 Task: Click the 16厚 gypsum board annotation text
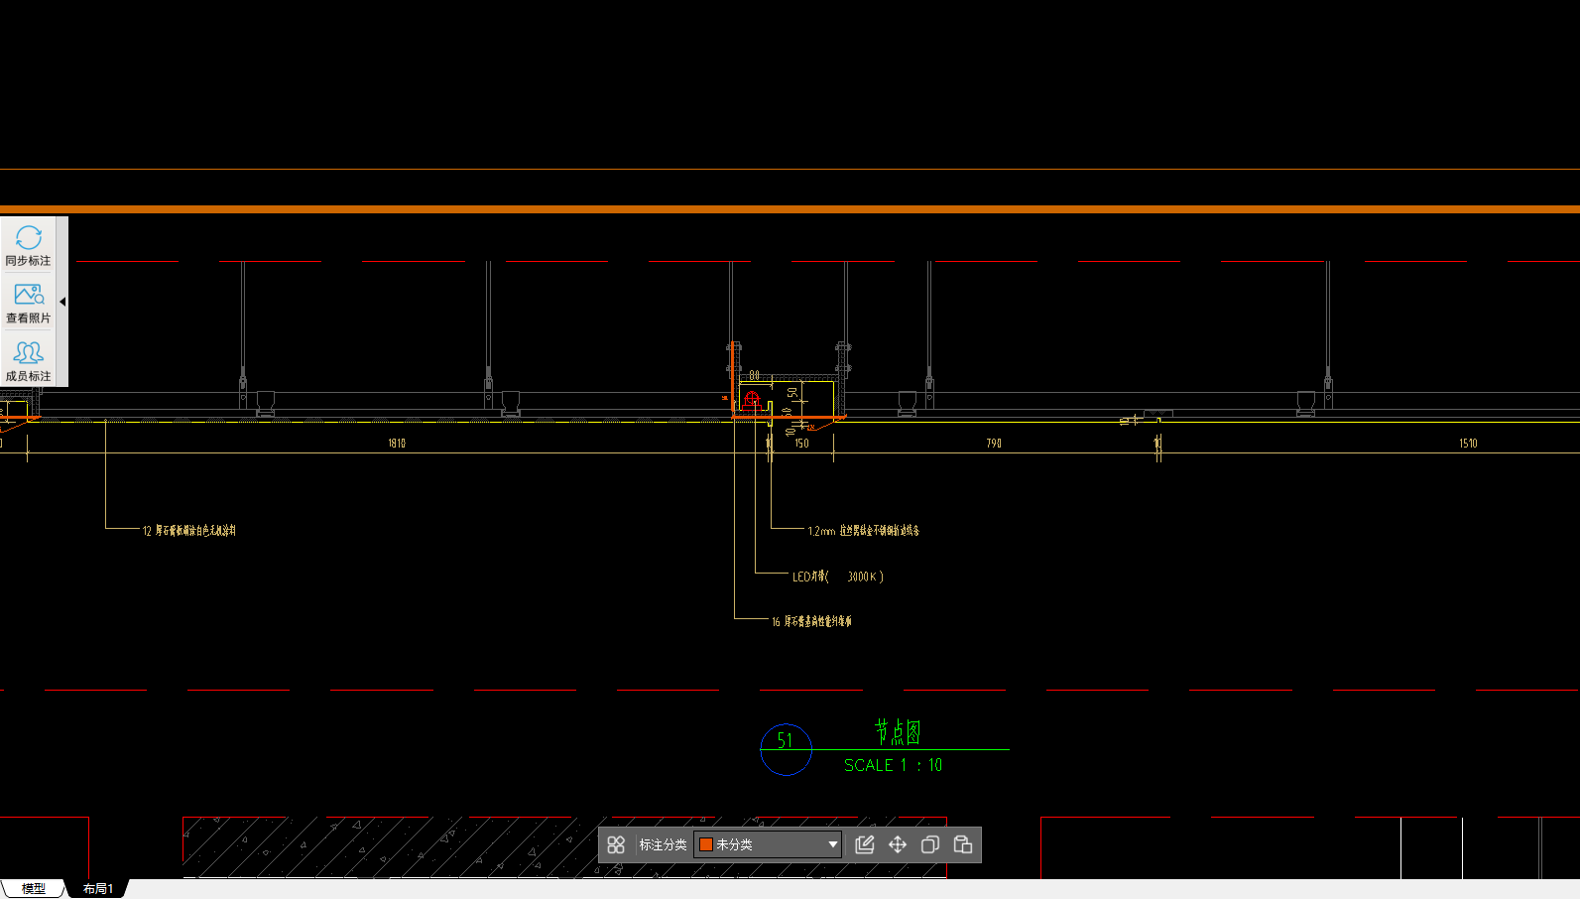pos(811,621)
